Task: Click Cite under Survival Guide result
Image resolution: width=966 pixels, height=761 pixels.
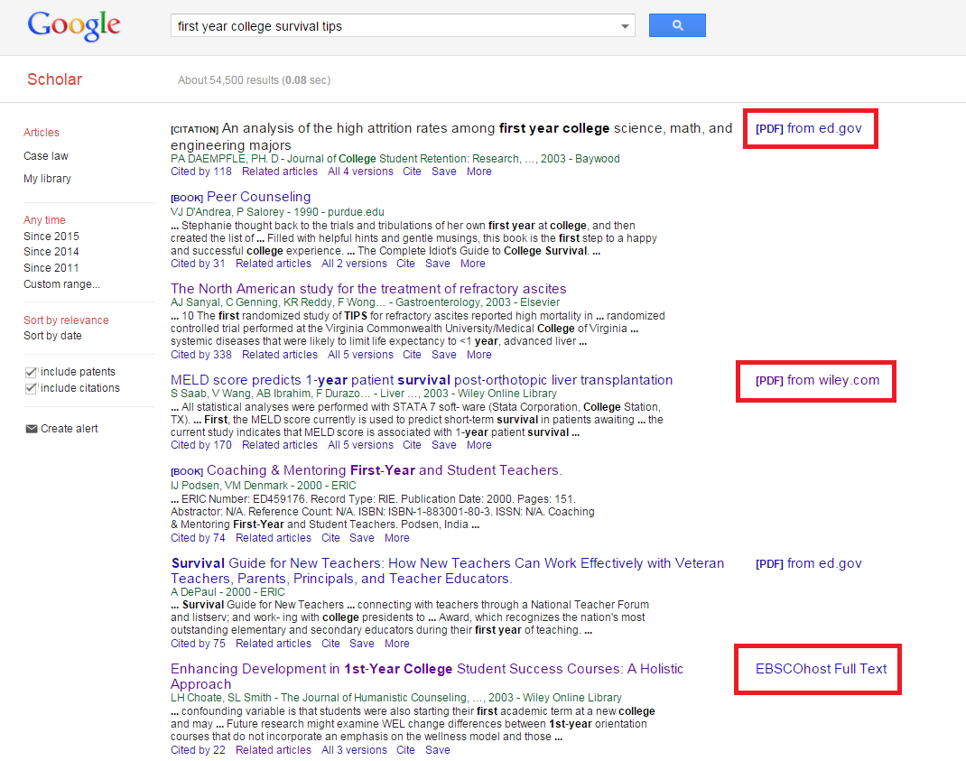Action: pos(330,644)
